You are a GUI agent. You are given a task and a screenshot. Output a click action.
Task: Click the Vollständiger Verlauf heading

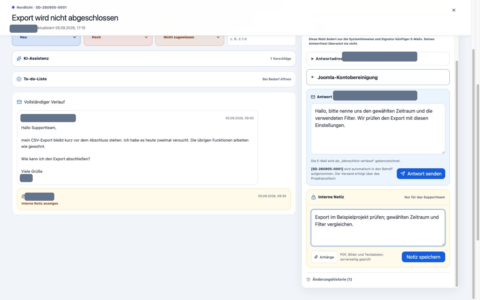pyautogui.click(x=44, y=102)
